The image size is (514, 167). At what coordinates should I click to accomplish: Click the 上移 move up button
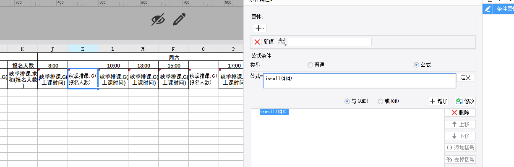tap(460, 124)
